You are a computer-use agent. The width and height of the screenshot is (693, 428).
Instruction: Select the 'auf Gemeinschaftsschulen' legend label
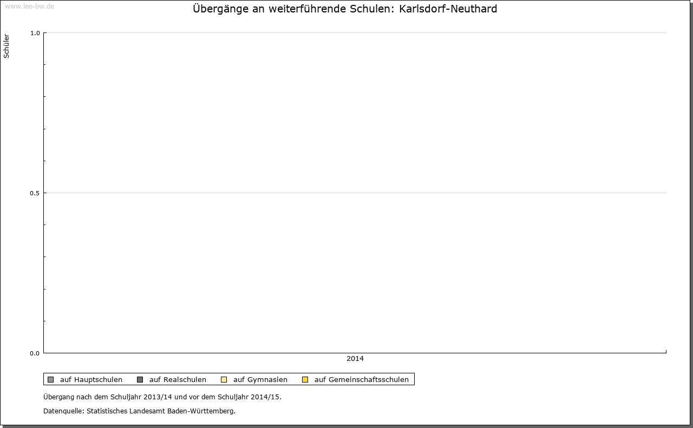(361, 379)
